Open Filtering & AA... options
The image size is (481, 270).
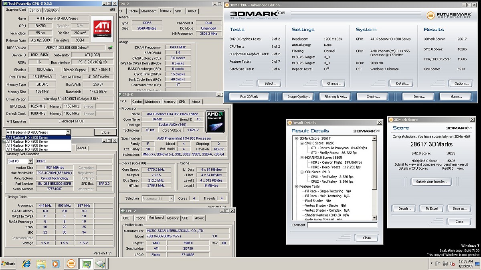tap(335, 96)
